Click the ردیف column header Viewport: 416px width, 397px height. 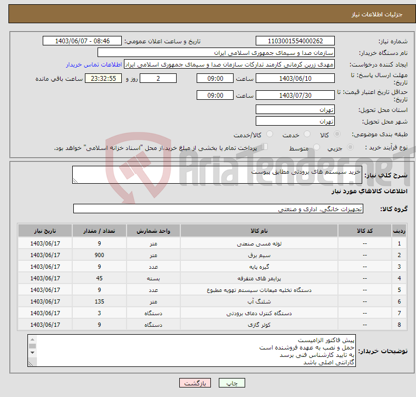(399, 231)
